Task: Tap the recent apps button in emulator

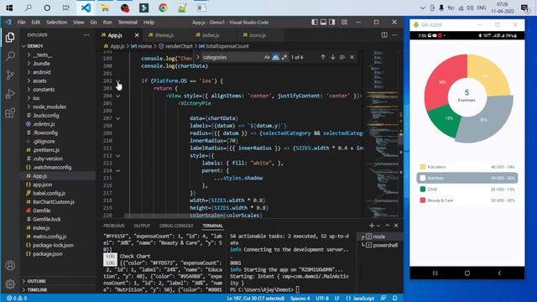Action: (435, 273)
